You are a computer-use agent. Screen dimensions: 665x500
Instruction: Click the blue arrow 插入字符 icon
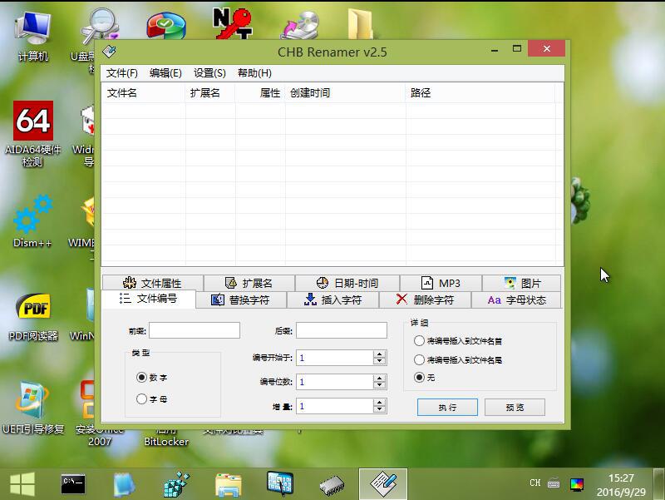coord(310,300)
